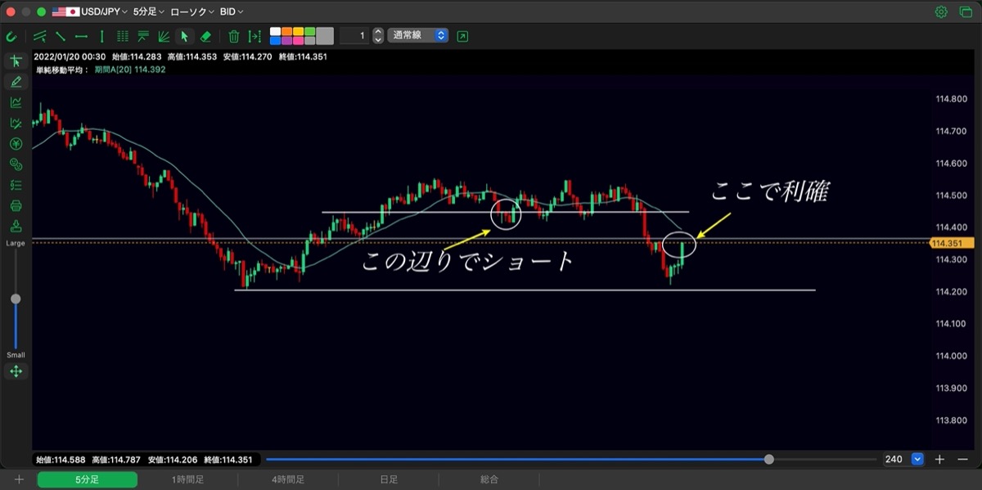Open the chart in a new window
982x490 pixels.
463,36
